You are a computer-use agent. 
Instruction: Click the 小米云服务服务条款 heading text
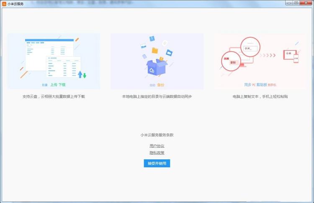coord(157,135)
